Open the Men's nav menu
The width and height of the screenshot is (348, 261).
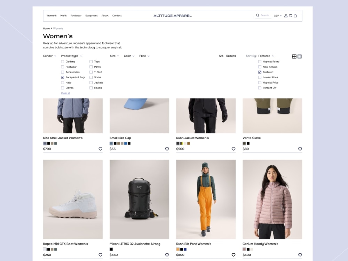click(63, 16)
